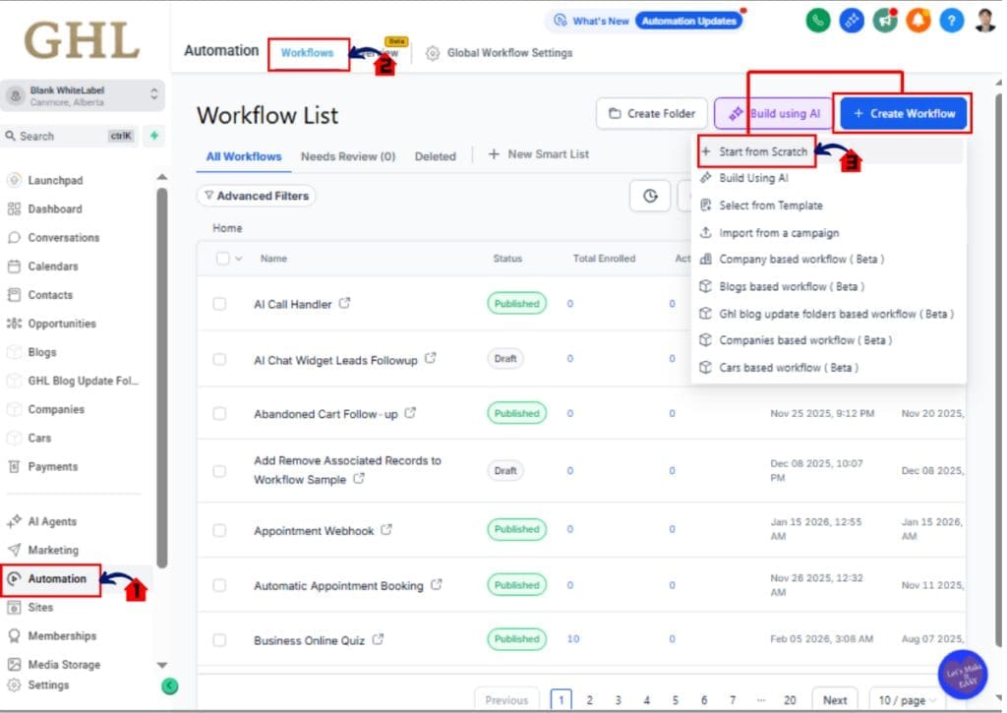Open notifications via the bell icon

pyautogui.click(x=918, y=20)
